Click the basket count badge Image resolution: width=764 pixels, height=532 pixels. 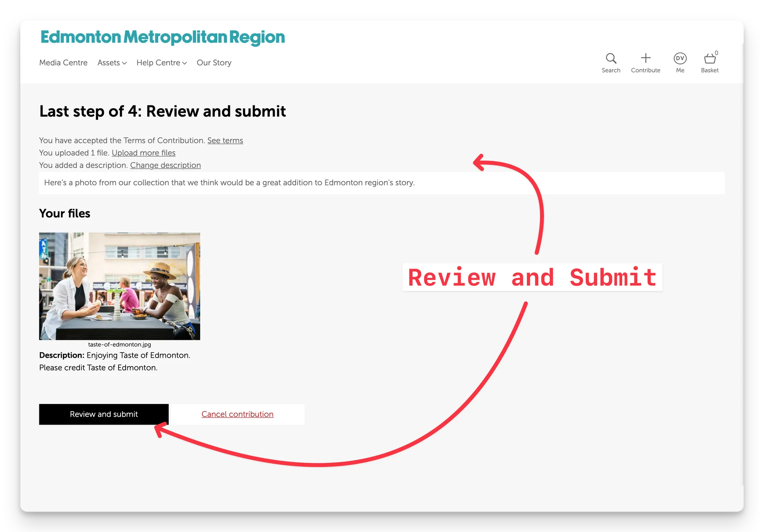[x=716, y=52]
